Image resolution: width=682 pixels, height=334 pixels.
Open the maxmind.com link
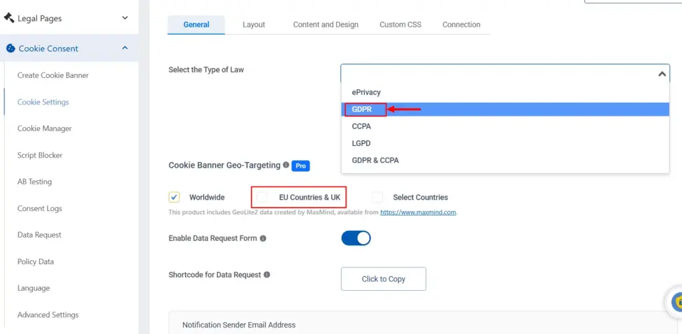tap(418, 212)
